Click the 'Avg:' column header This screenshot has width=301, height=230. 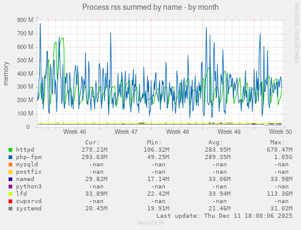[x=216, y=143]
